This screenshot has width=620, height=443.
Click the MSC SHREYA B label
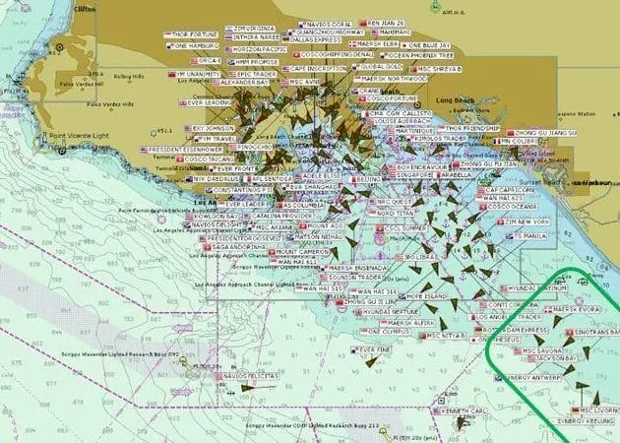[x=436, y=69]
